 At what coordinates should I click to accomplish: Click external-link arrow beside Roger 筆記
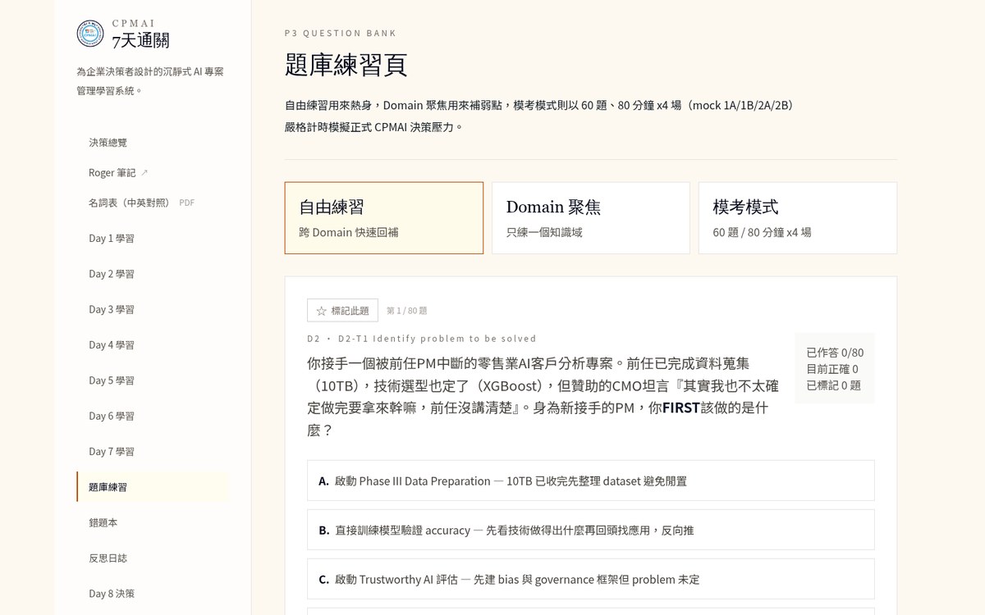(144, 173)
